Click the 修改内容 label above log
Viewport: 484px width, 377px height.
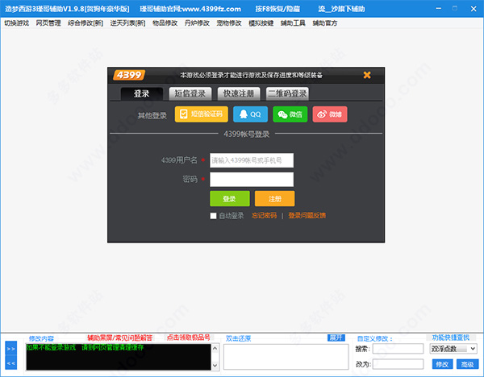[41, 338]
